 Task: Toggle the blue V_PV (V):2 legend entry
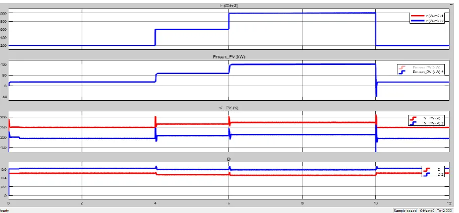427,123
